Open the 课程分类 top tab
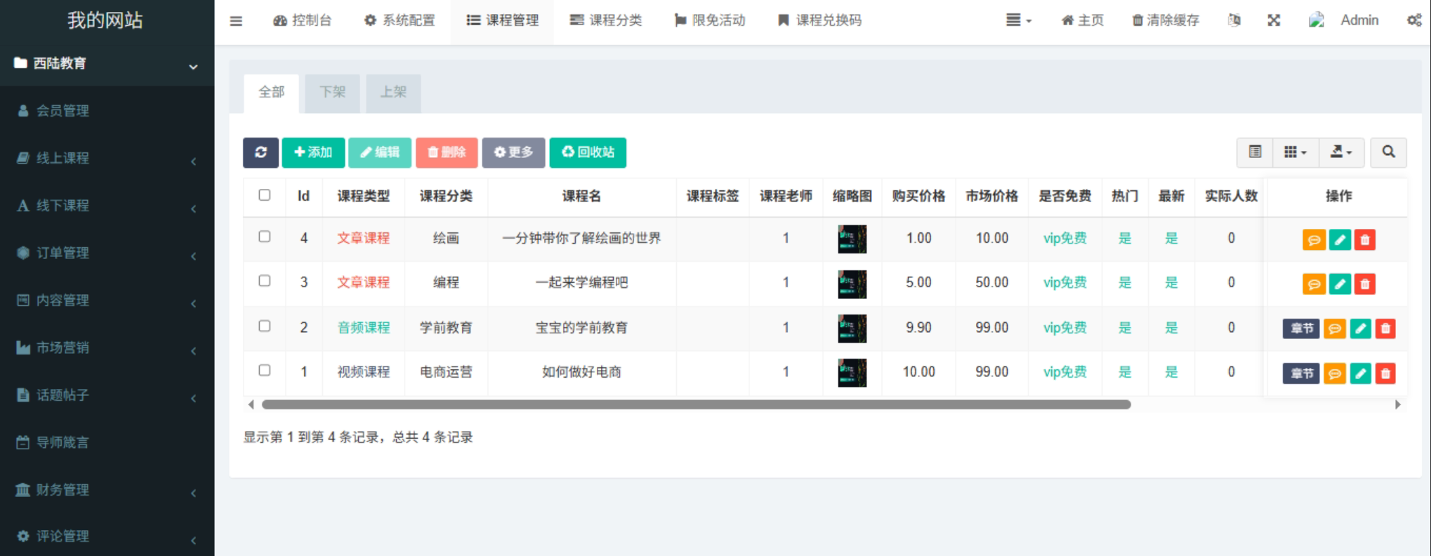The image size is (1431, 556). tap(606, 20)
